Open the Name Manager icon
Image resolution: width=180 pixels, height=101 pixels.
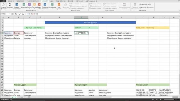66,5
